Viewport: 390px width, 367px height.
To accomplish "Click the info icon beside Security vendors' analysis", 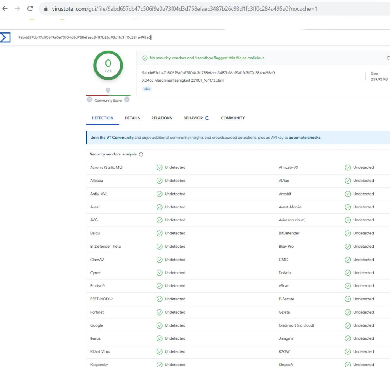I will pyautogui.click(x=141, y=154).
